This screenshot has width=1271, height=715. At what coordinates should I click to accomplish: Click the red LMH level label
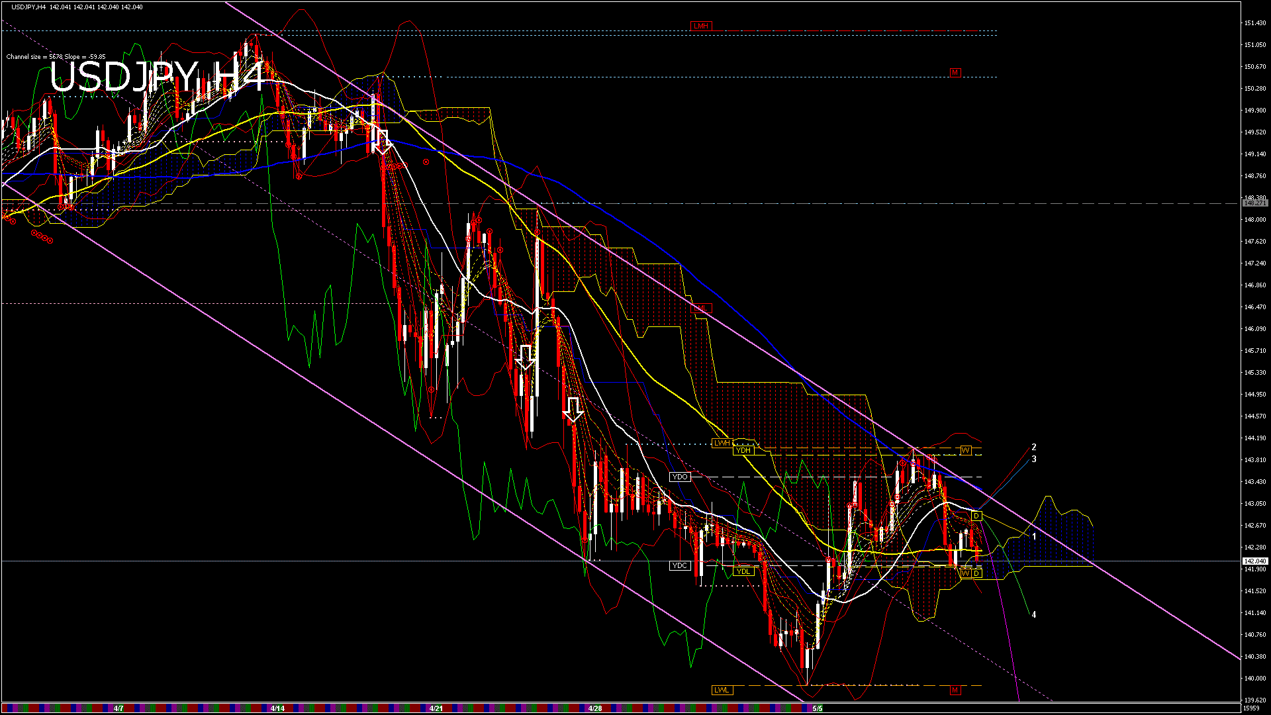[x=700, y=26]
